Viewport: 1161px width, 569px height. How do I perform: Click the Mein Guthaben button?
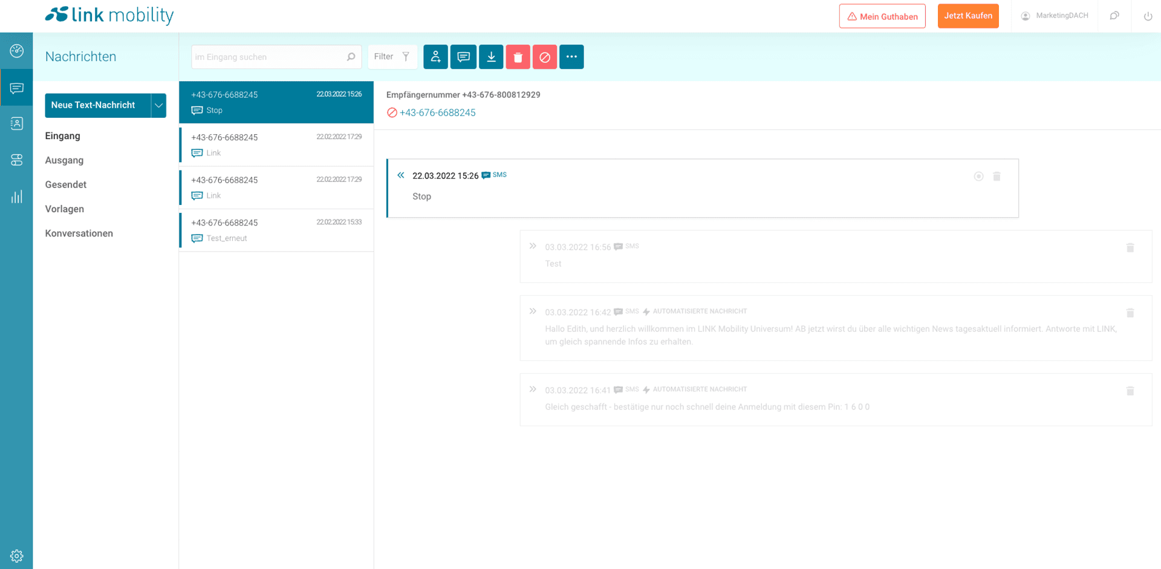pos(882,16)
